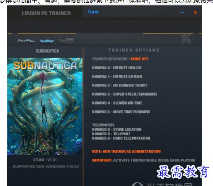The width and height of the screenshot is (213, 186).
Task: Click the Run Trainer As Administrator note
Action: coord(126,152)
